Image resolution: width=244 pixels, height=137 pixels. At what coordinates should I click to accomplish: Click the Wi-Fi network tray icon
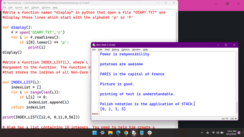pos(213,133)
